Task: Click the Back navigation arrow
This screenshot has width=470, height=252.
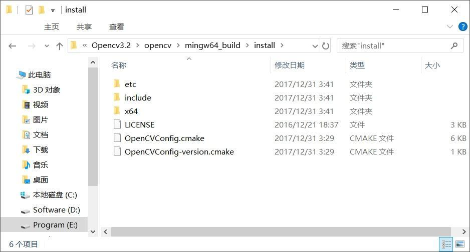Action: [13, 45]
